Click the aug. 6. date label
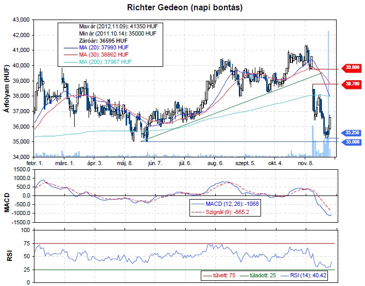 click(x=215, y=163)
